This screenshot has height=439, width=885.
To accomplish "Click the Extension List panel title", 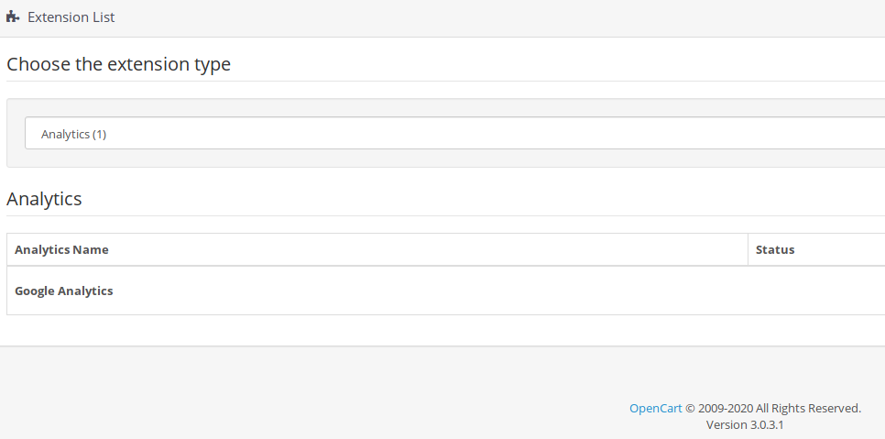I will pyautogui.click(x=71, y=16).
